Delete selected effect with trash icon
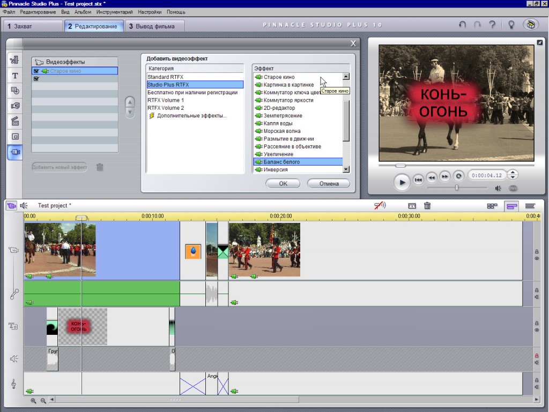Image resolution: width=549 pixels, height=412 pixels. coord(100,167)
